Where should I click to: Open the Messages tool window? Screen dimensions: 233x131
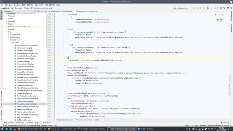pos(20,123)
